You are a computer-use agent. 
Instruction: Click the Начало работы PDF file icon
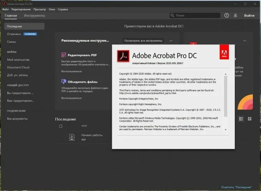coord(72,137)
